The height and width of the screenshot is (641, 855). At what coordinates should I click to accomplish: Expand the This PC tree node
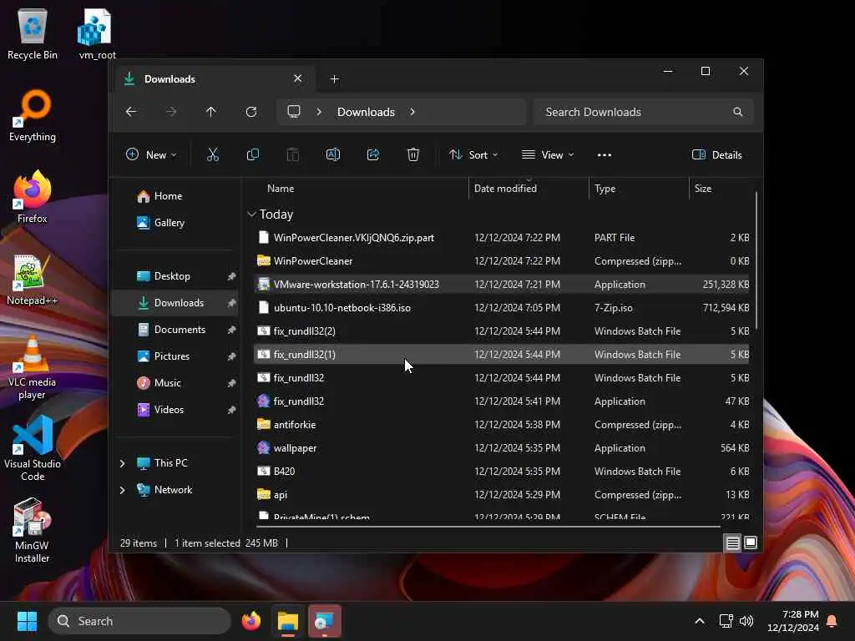(123, 463)
